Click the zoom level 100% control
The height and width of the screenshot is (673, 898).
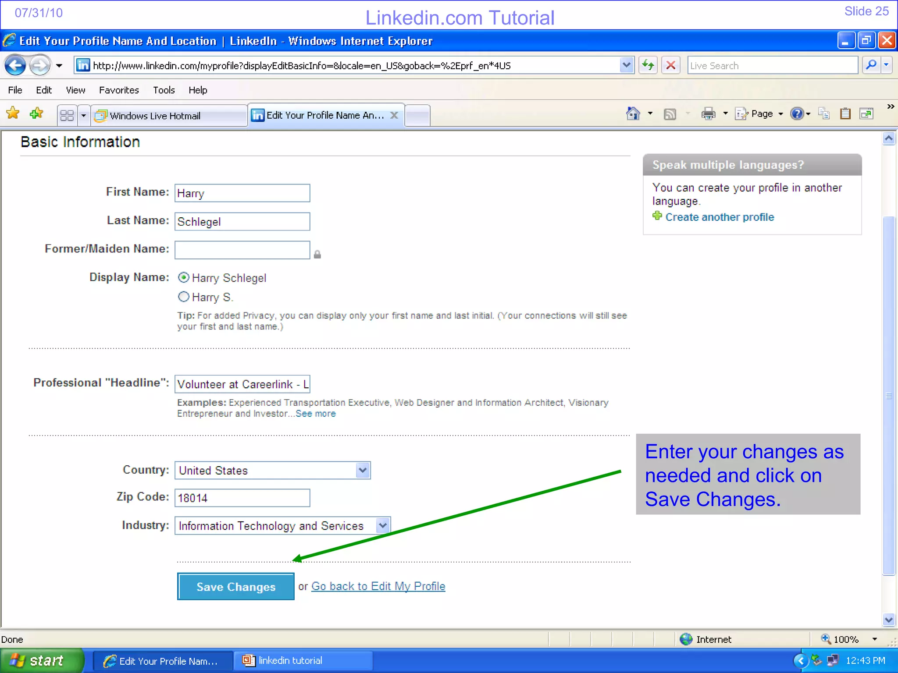840,639
